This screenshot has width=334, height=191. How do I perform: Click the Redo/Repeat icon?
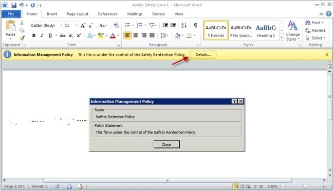(32, 5)
